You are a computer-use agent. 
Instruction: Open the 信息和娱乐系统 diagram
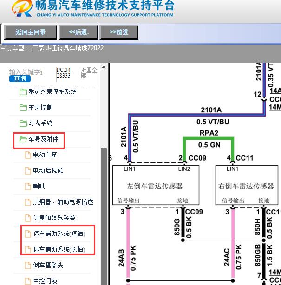pyautogui.click(x=54, y=218)
